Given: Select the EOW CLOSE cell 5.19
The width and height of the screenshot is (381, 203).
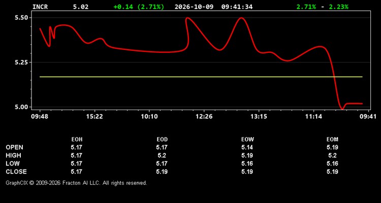Looking at the screenshot, I should point(247,172).
